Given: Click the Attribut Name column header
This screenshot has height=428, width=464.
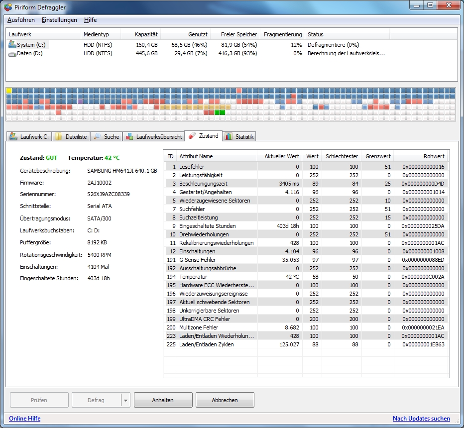Looking at the screenshot, I should pos(217,156).
